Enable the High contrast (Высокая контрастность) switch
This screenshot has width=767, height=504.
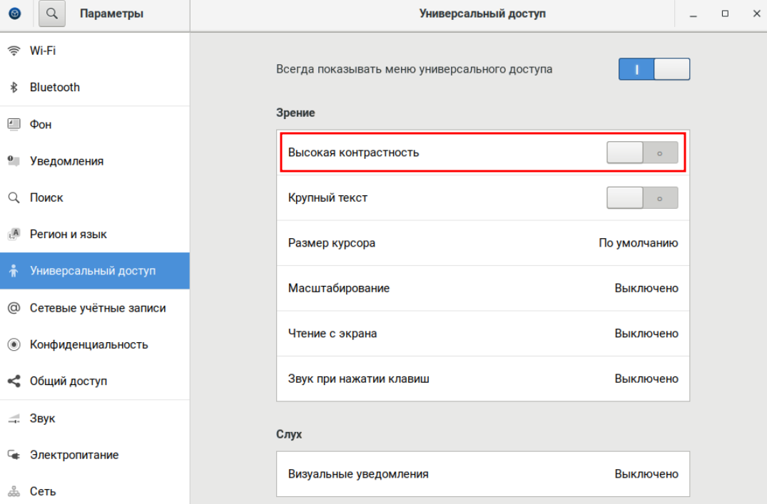[642, 153]
